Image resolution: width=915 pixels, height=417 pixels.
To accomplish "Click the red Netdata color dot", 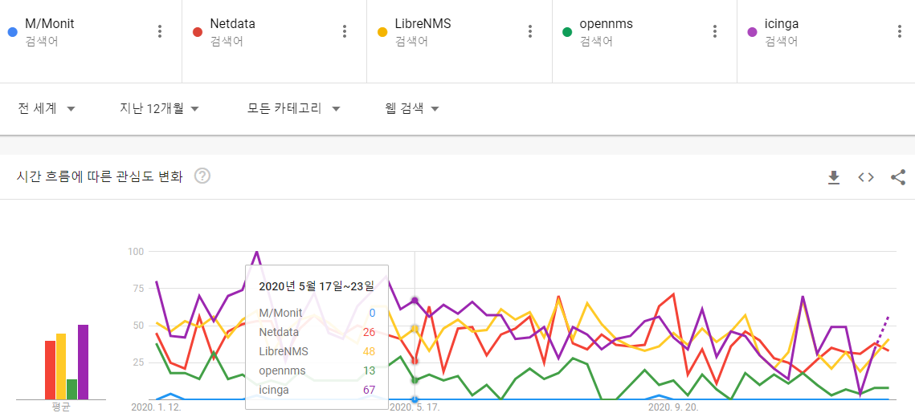I will [x=198, y=32].
